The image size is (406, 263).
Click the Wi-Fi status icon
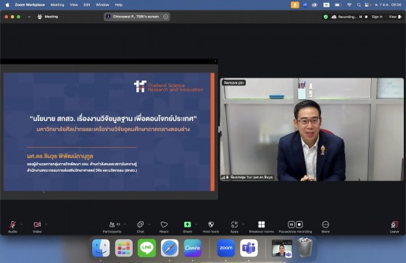coord(349,4)
